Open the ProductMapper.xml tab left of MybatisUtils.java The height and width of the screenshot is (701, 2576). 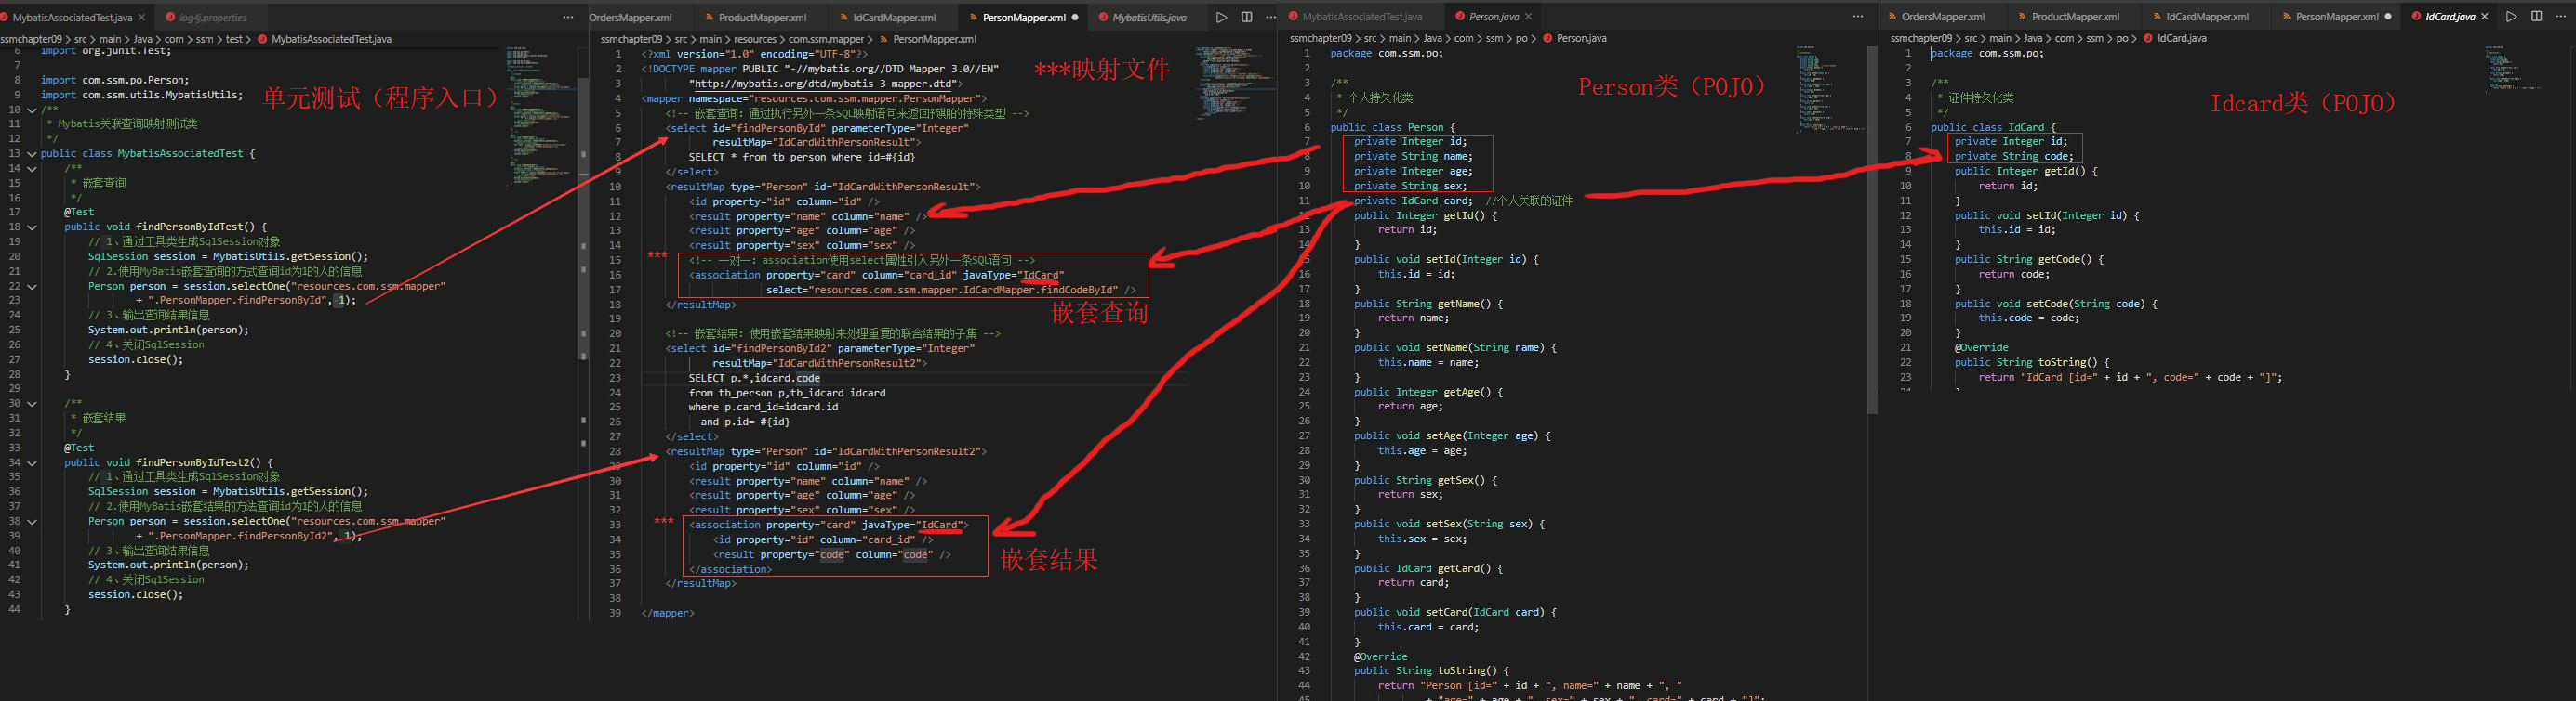click(761, 18)
